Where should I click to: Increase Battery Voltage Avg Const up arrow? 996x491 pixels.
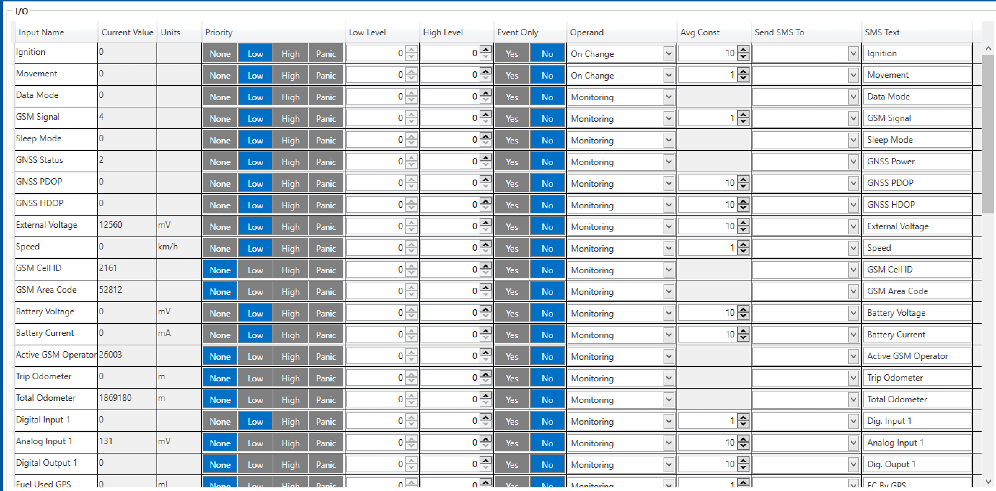click(743, 309)
